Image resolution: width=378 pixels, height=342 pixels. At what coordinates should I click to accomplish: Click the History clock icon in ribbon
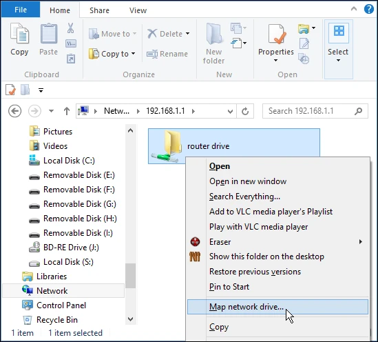[x=304, y=59]
